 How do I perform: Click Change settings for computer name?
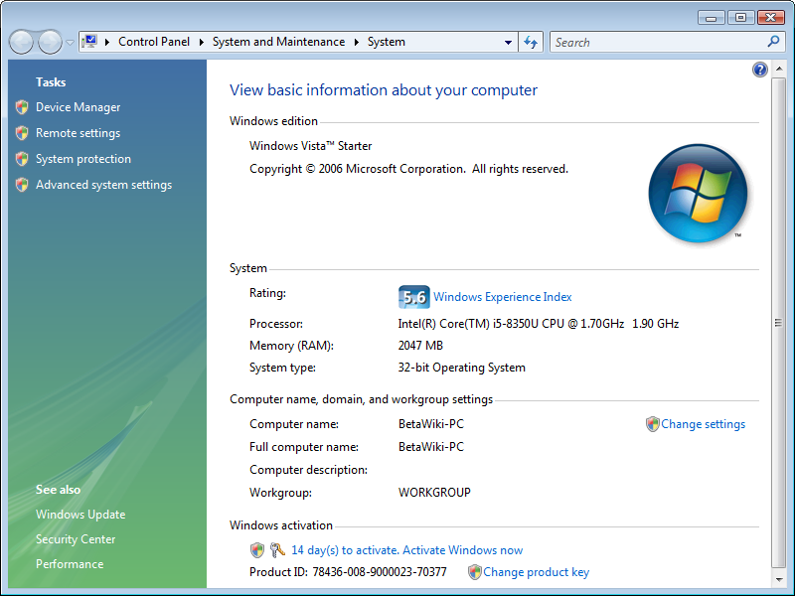(703, 424)
